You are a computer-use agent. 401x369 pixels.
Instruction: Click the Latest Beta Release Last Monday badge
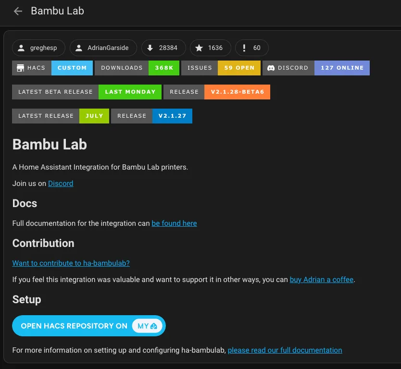pyautogui.click(x=87, y=92)
